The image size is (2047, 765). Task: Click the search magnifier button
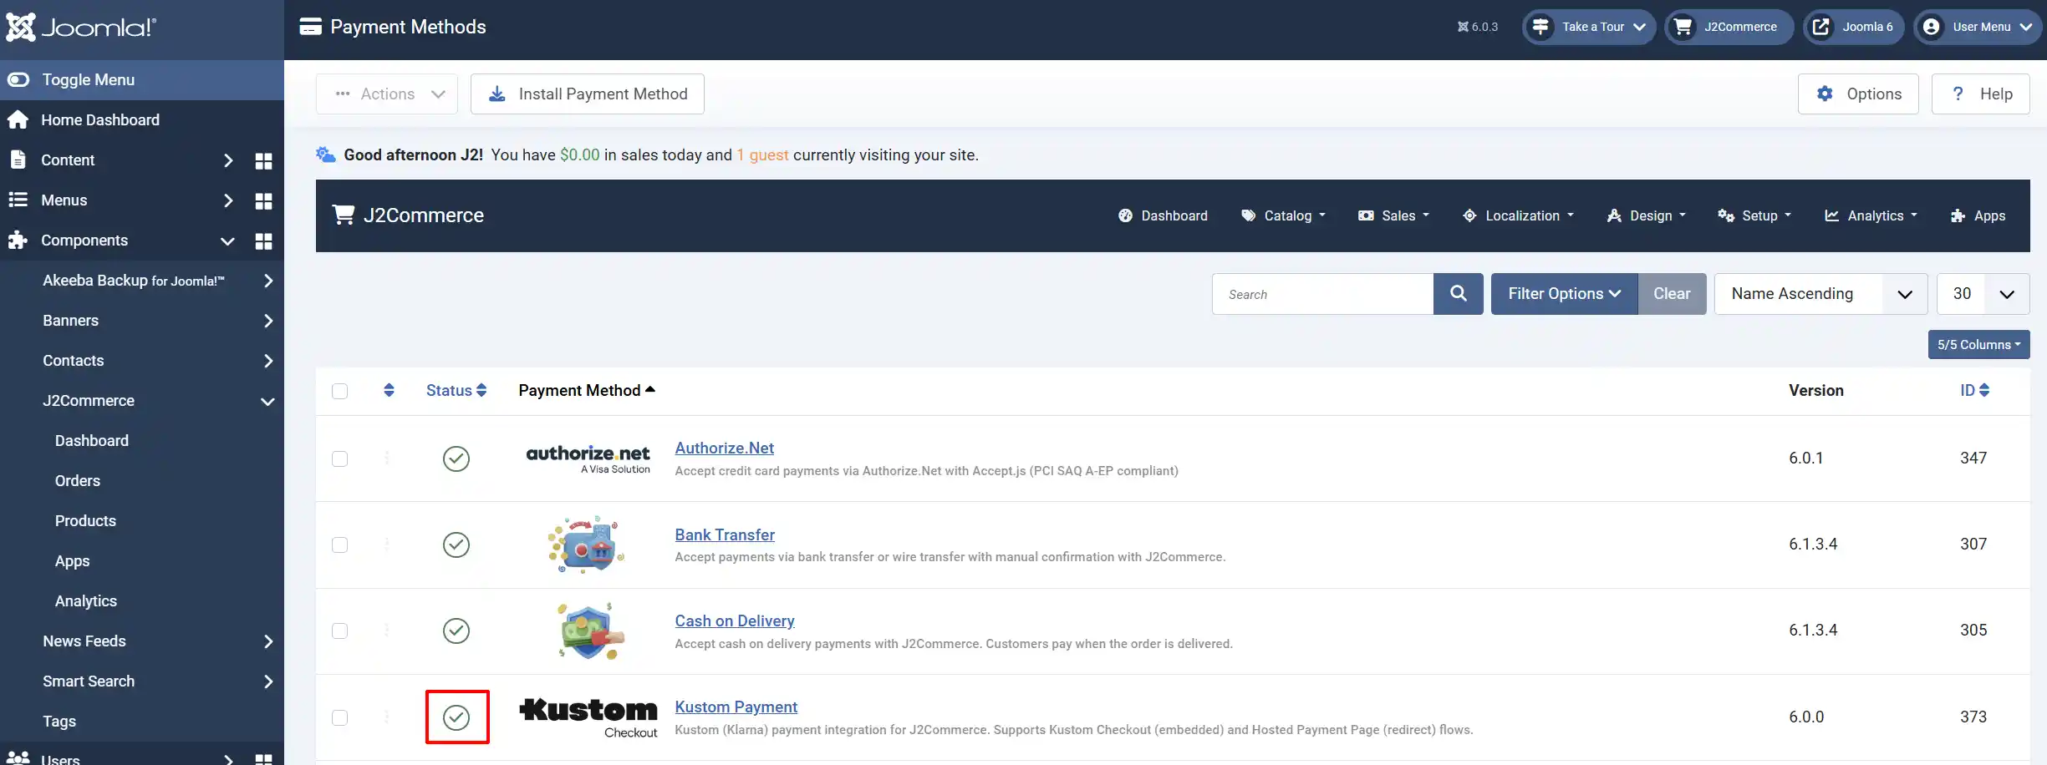pyautogui.click(x=1458, y=294)
